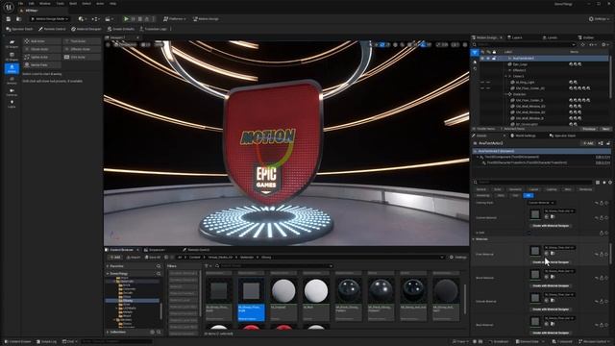Open the material type dropdown in Details
The height and width of the screenshot is (346, 615).
pos(541,203)
